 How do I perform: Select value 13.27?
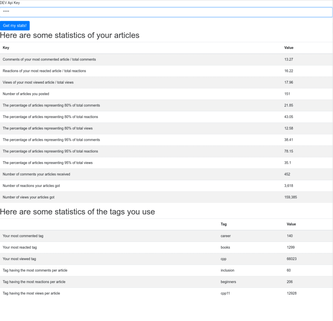click(x=289, y=59)
